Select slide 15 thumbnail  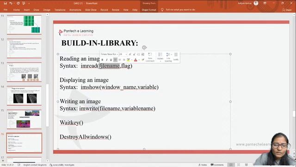(x=24, y=119)
